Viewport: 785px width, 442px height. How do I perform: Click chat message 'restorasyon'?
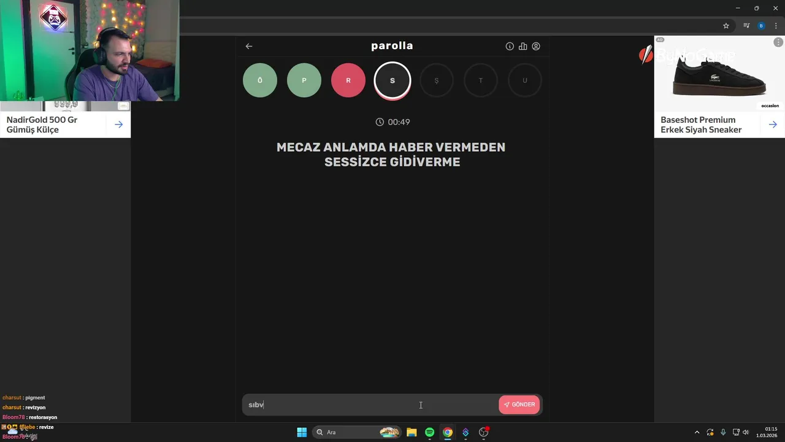[x=43, y=417]
